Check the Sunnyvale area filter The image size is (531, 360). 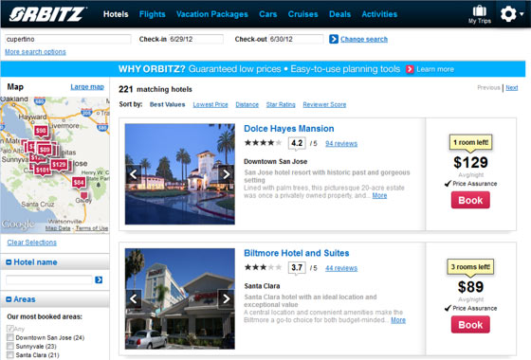[10, 346]
